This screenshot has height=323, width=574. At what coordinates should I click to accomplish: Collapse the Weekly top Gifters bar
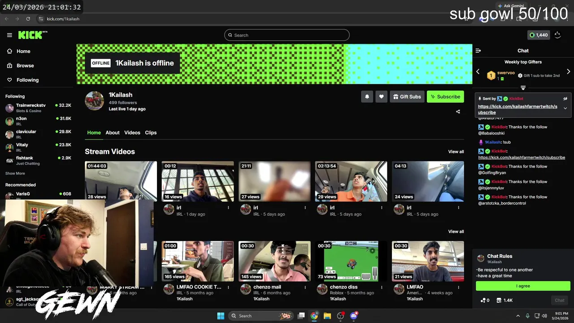pos(523,88)
